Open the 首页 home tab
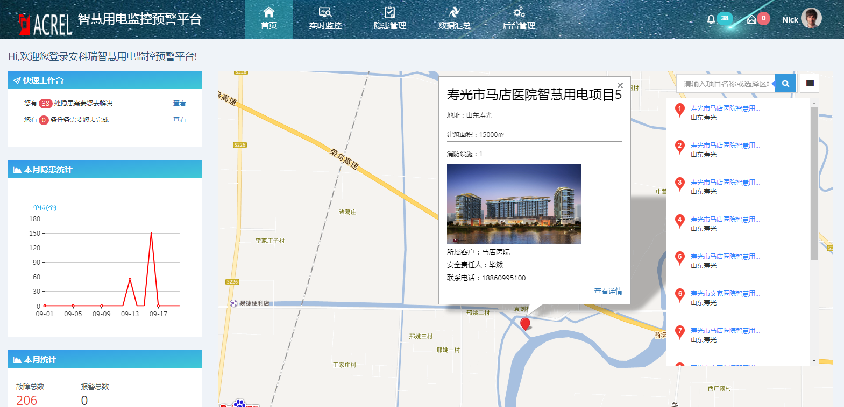The image size is (844, 407). click(x=269, y=19)
